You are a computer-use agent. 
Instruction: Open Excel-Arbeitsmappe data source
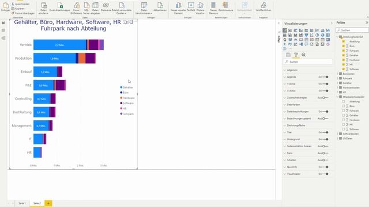click(x=60, y=7)
